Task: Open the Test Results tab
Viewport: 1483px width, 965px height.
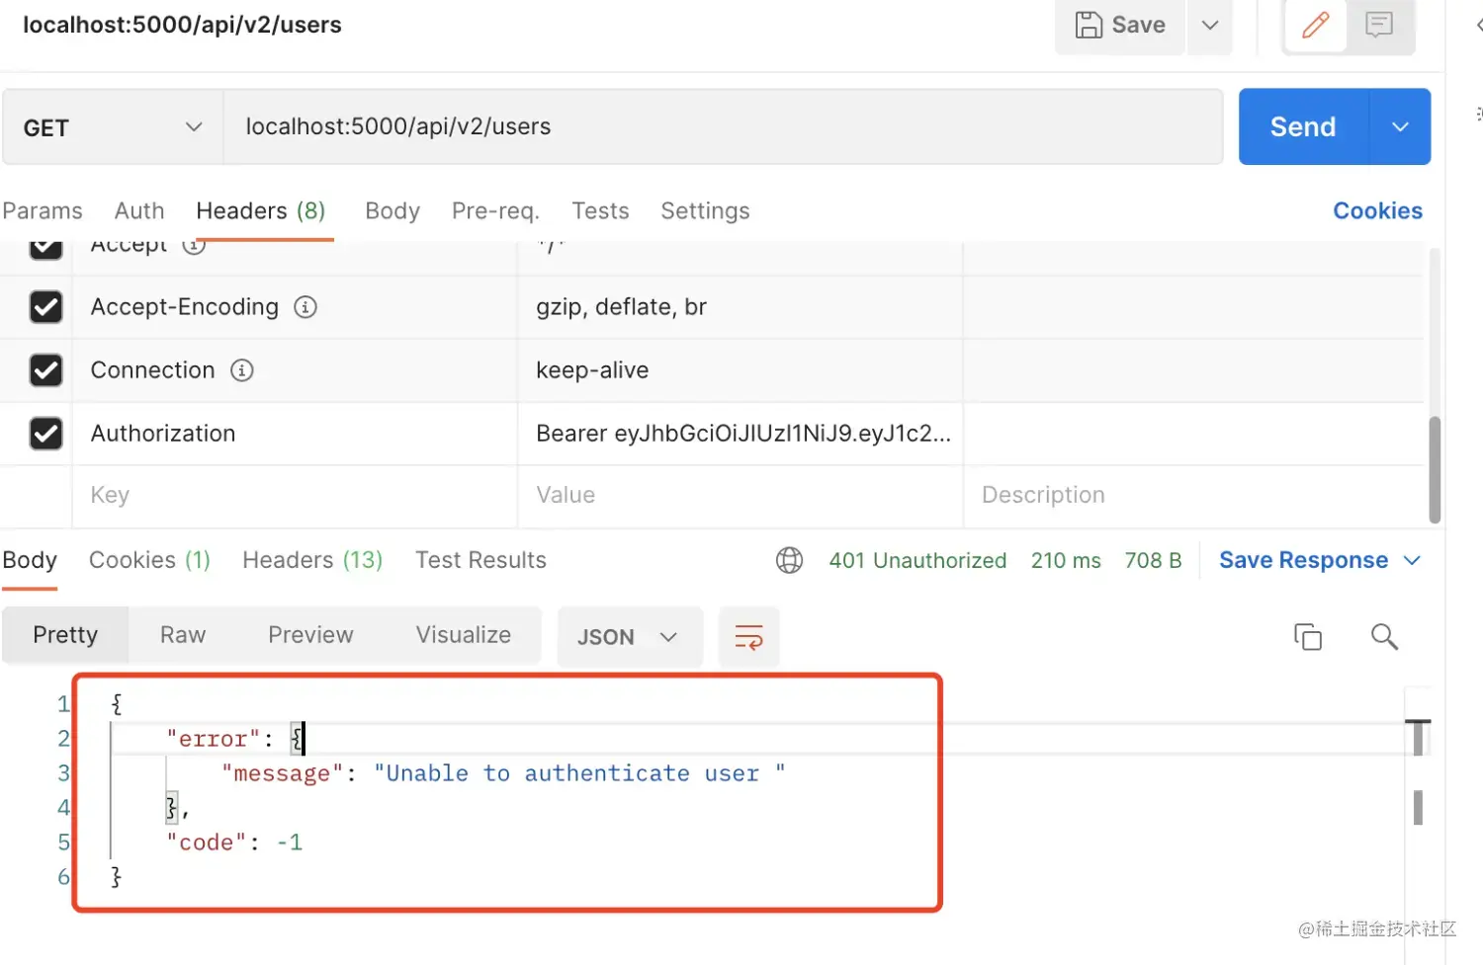Action: tap(480, 561)
